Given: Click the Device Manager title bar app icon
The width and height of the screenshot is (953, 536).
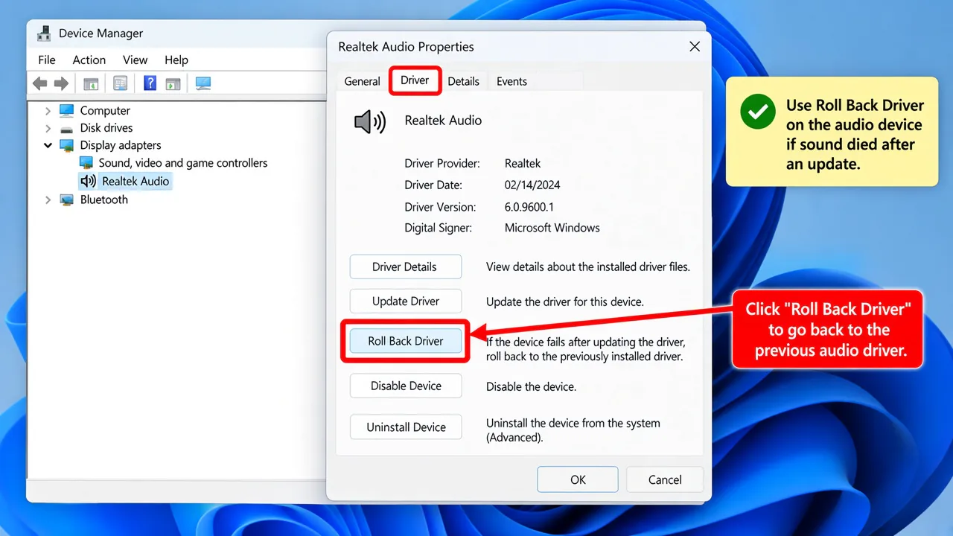Looking at the screenshot, I should 45,33.
